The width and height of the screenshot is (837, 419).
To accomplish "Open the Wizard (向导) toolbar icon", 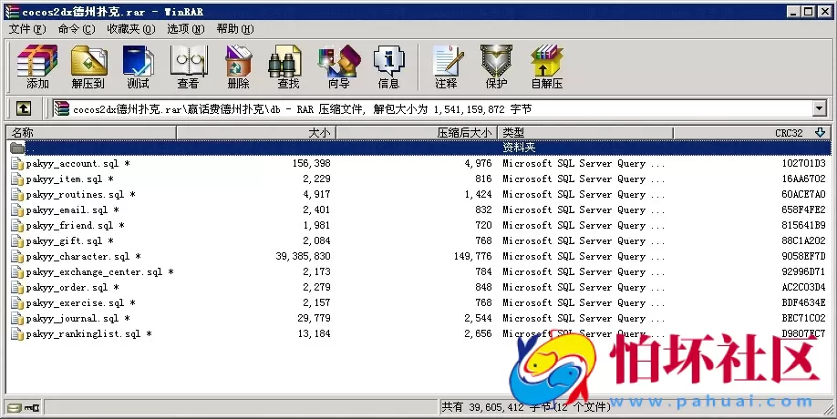I will pyautogui.click(x=339, y=66).
